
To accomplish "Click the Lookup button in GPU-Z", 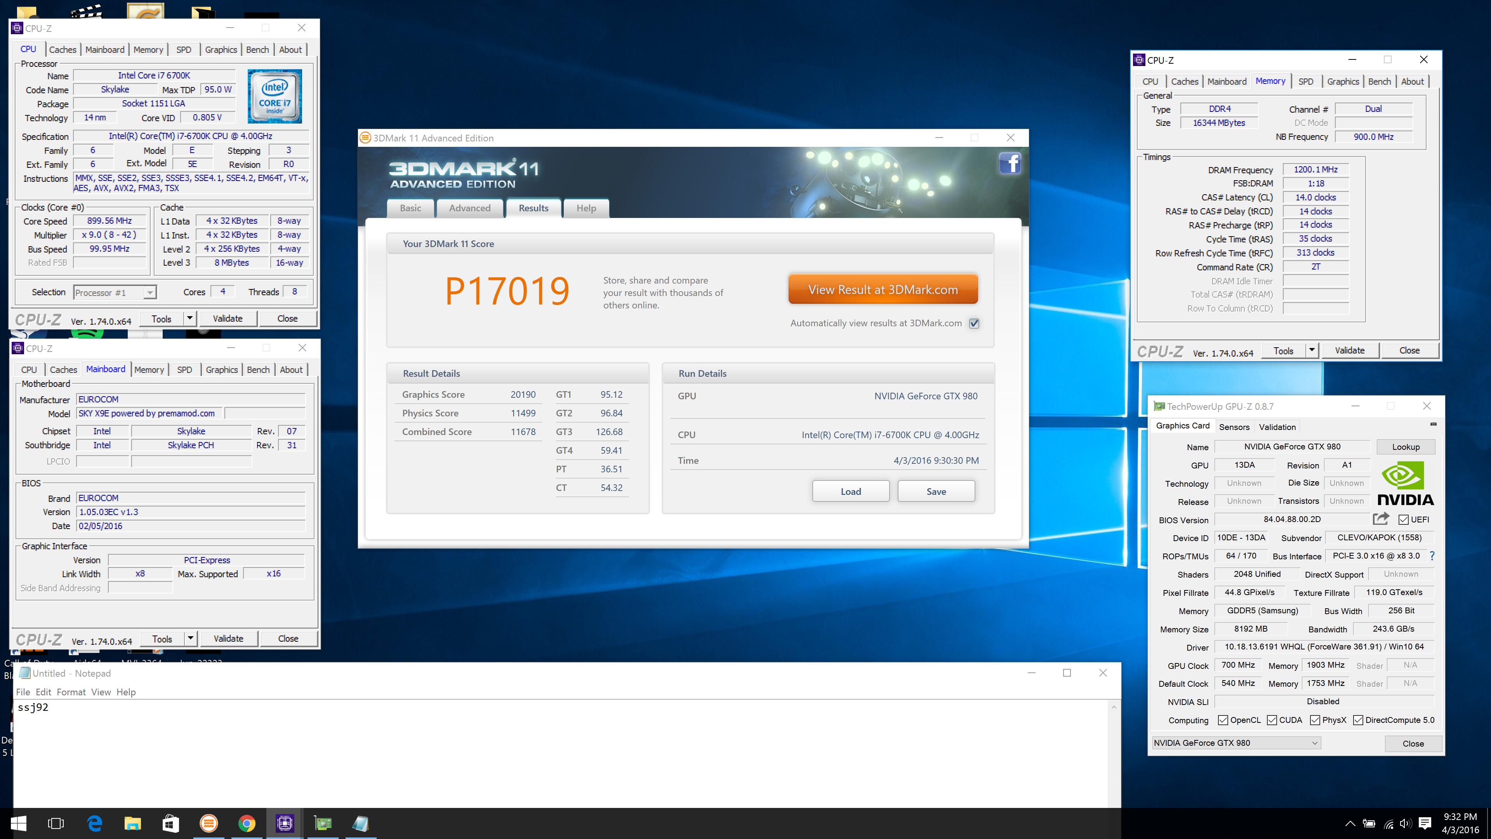I will coord(1406,446).
